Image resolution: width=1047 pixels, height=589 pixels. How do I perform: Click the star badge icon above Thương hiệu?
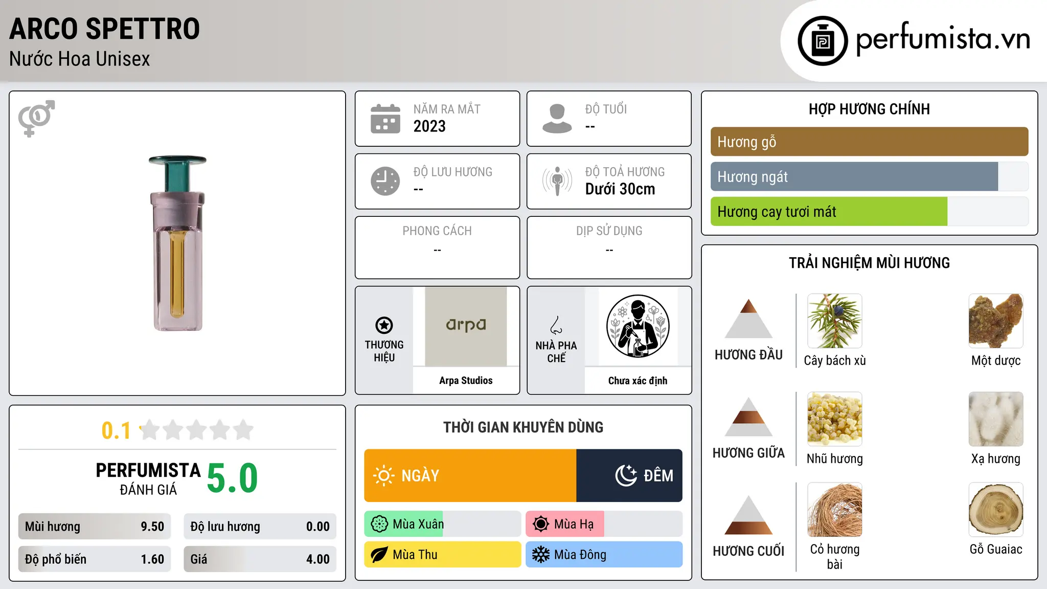pos(384,325)
